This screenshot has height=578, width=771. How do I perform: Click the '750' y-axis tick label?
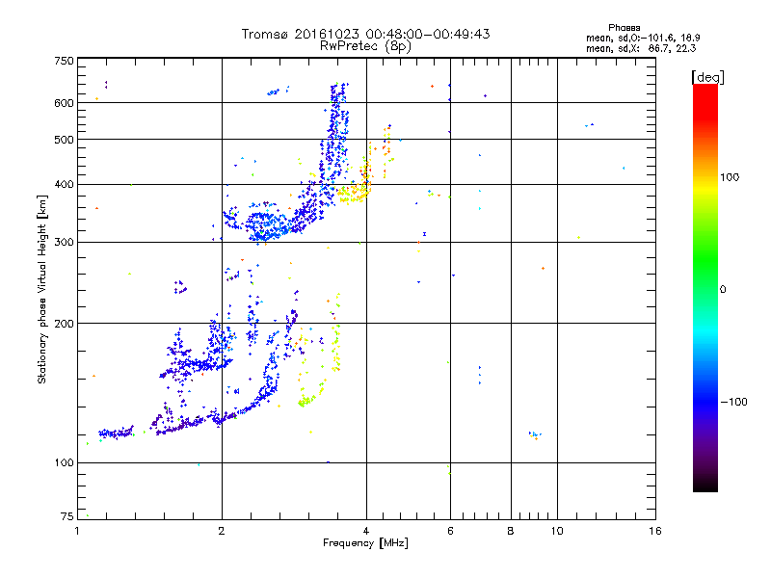[64, 61]
